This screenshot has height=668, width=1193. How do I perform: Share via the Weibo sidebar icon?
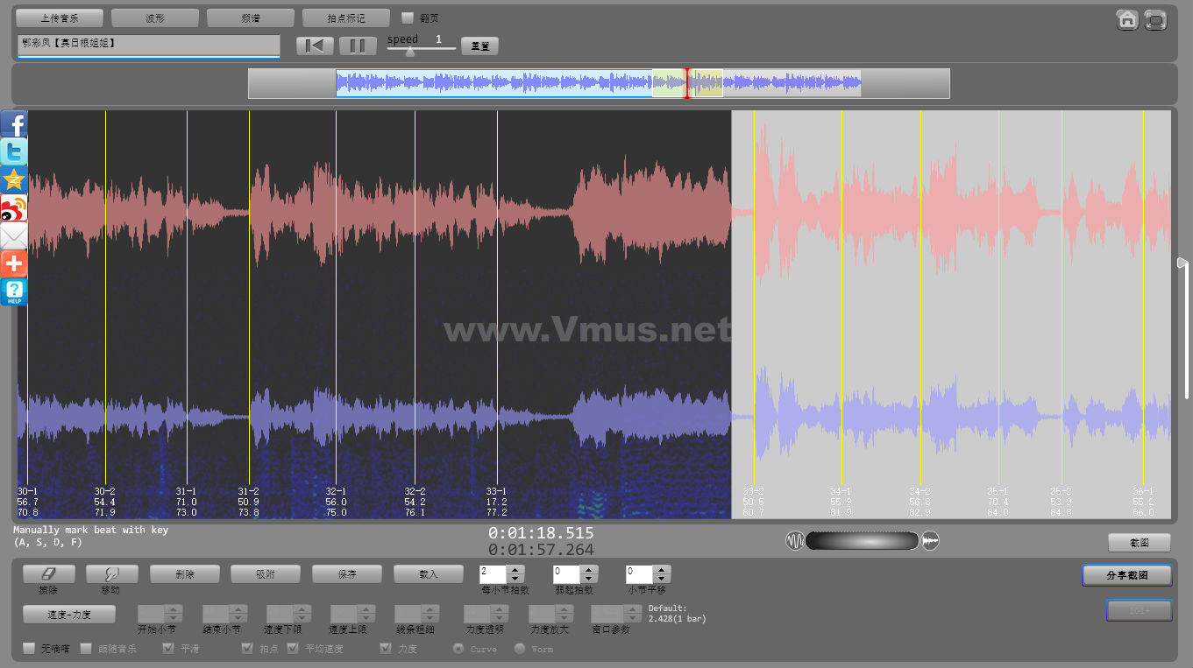pyautogui.click(x=14, y=208)
